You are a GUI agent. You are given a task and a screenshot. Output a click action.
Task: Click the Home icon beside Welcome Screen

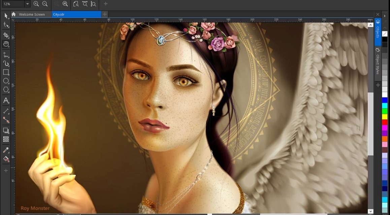tap(13, 14)
